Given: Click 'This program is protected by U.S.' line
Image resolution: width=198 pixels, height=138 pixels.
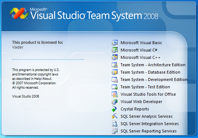Looking at the screenshot, I should click(36, 70).
